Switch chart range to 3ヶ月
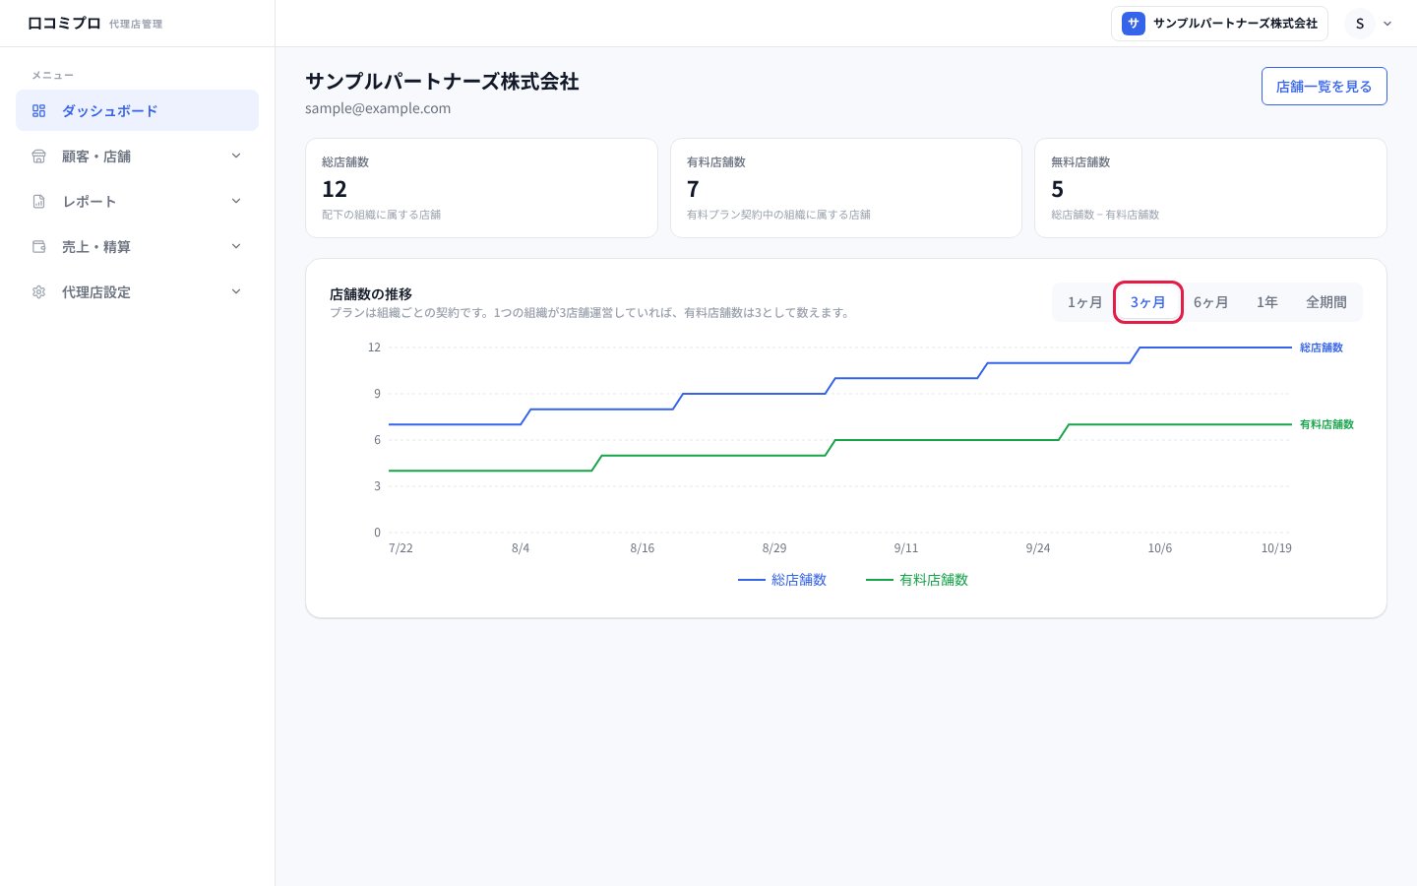Image resolution: width=1417 pixels, height=886 pixels. [1147, 302]
